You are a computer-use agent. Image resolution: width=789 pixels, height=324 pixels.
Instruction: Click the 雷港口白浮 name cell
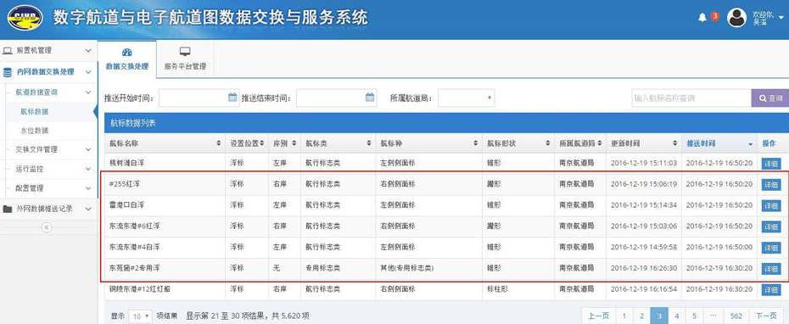(x=126, y=205)
